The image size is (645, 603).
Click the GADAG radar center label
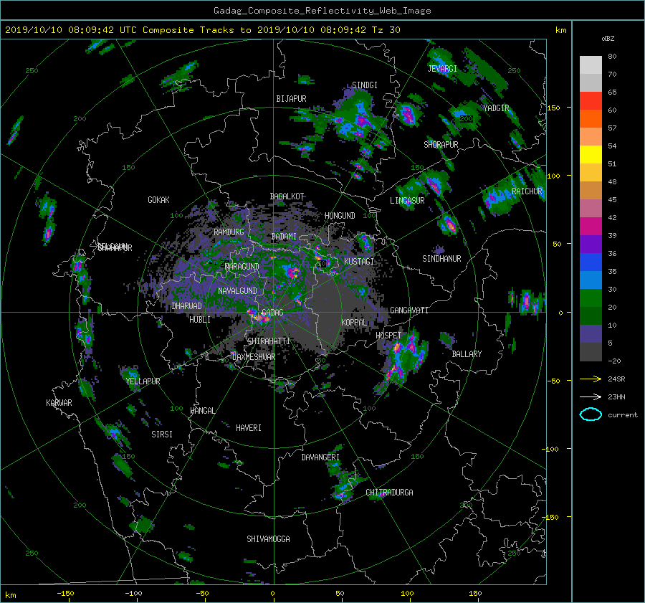tap(272, 313)
